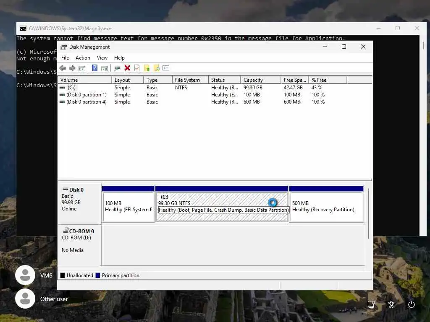Sort by the Capacity column header
430x322 pixels.
(x=261, y=80)
